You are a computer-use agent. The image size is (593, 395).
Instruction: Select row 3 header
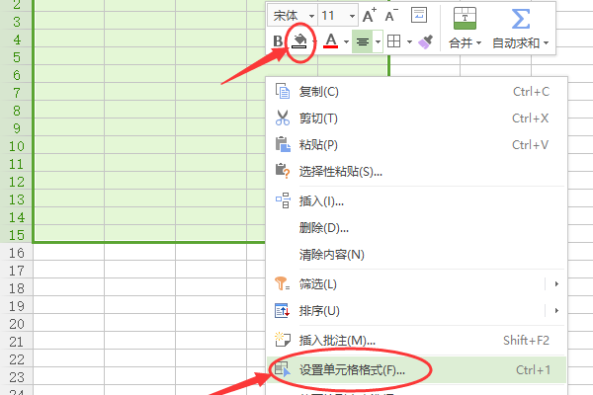[x=17, y=22]
